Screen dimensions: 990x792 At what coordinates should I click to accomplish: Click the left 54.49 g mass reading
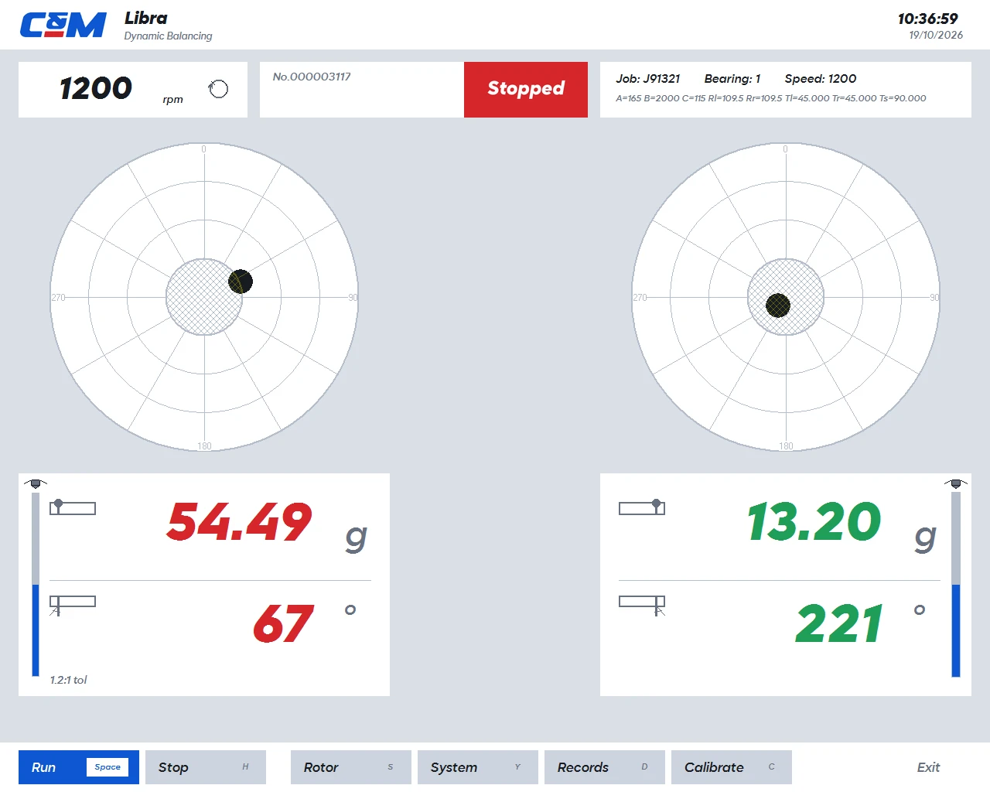tap(240, 522)
